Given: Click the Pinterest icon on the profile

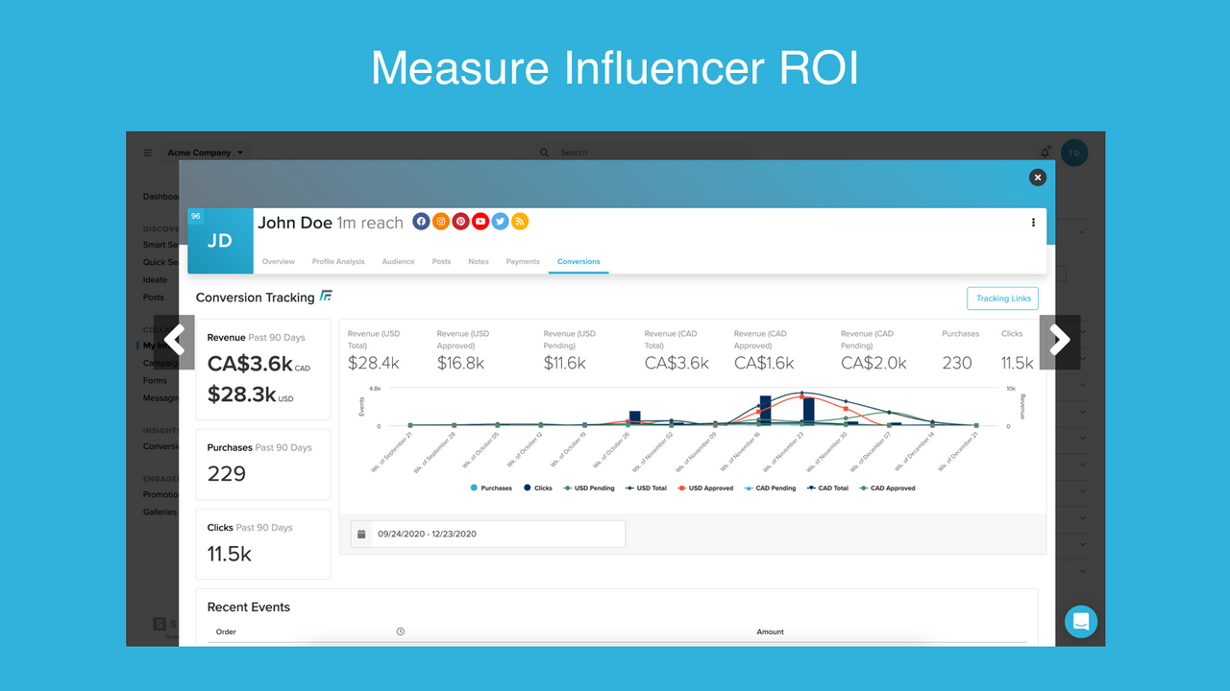Looking at the screenshot, I should (x=460, y=221).
